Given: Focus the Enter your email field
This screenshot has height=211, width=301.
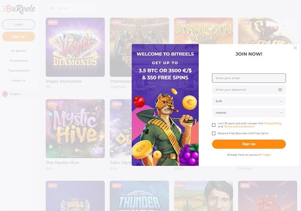Looking at the screenshot, I should [x=249, y=78].
